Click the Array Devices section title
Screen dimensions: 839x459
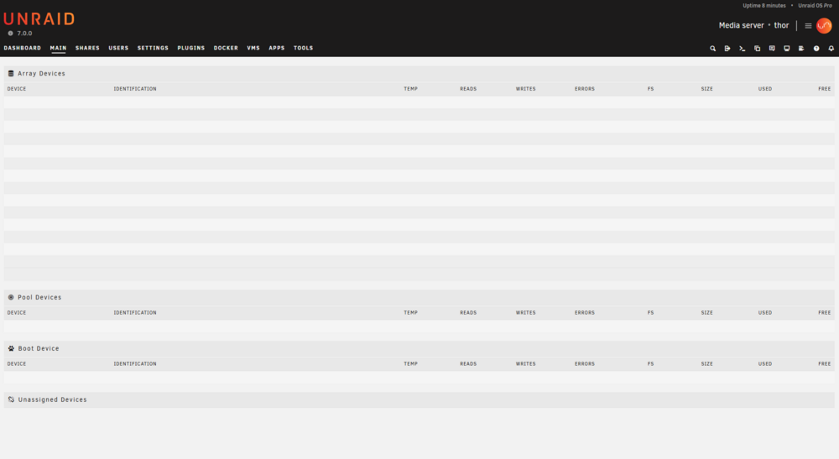(x=41, y=73)
